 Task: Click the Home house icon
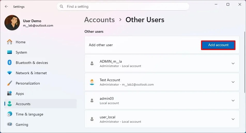[10, 42]
